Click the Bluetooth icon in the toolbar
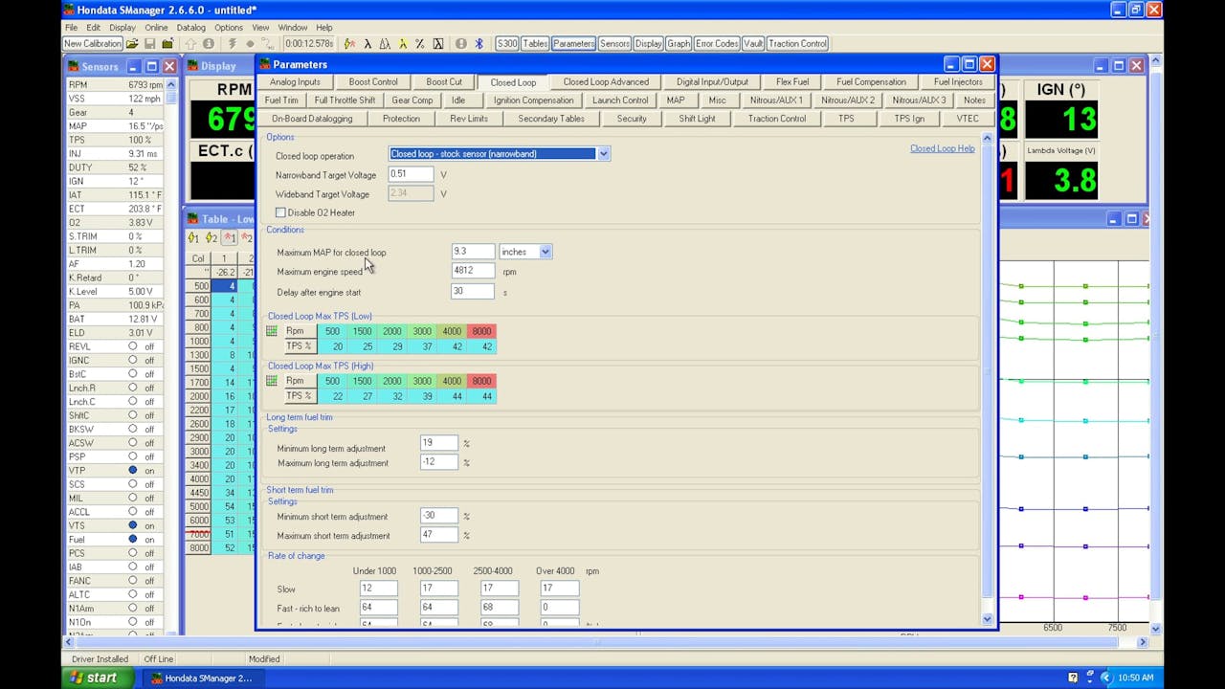1225x689 pixels. (x=479, y=44)
